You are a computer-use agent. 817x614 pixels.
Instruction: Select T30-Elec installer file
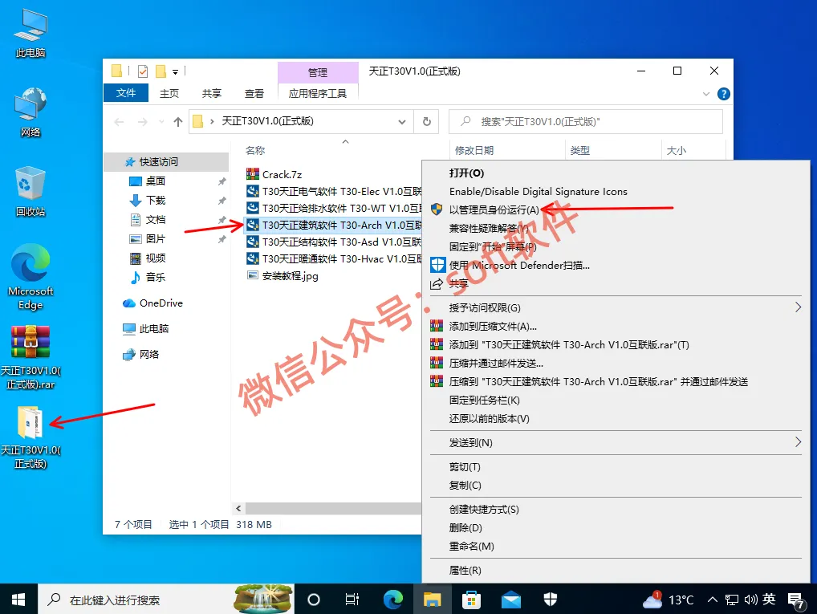pyautogui.click(x=334, y=191)
